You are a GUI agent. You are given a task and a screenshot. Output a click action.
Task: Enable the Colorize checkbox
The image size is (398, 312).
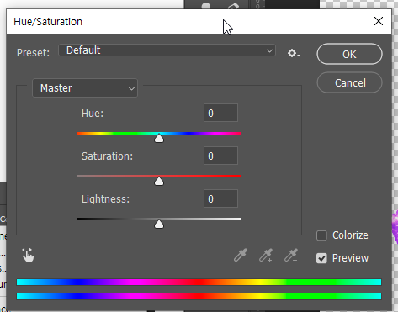tap(321, 235)
